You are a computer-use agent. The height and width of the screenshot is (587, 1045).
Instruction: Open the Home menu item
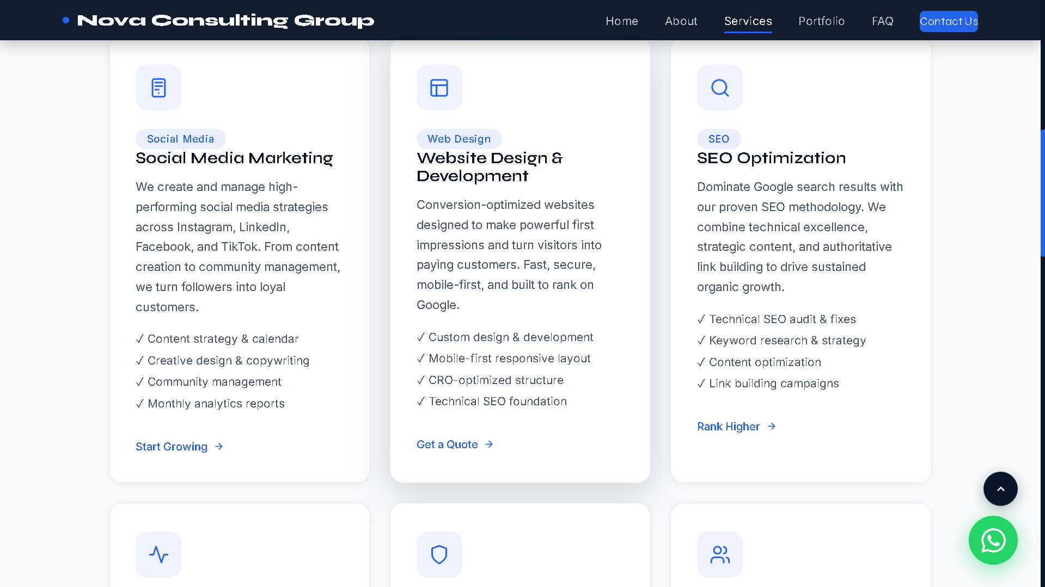point(622,21)
